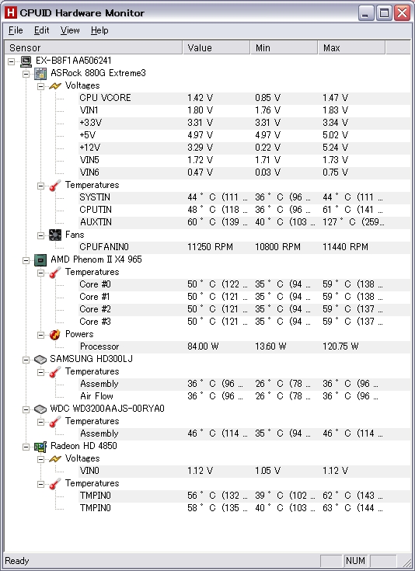Click the SAMSUNG HD300LJ hard drive icon
Screen dimensions: 415x571
(40, 360)
